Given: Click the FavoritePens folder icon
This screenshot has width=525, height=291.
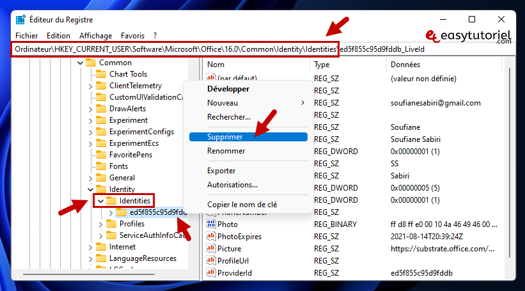Looking at the screenshot, I should [101, 155].
